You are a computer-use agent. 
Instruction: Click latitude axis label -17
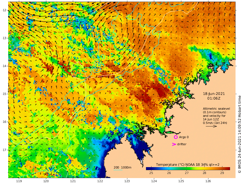pyautogui.click(x=4, y=150)
